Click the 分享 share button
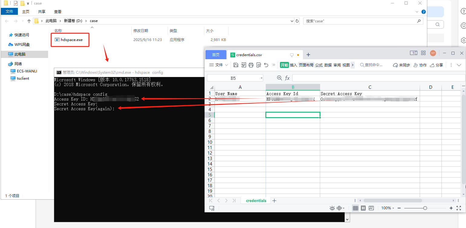The height and width of the screenshot is (228, 466). 437,65
